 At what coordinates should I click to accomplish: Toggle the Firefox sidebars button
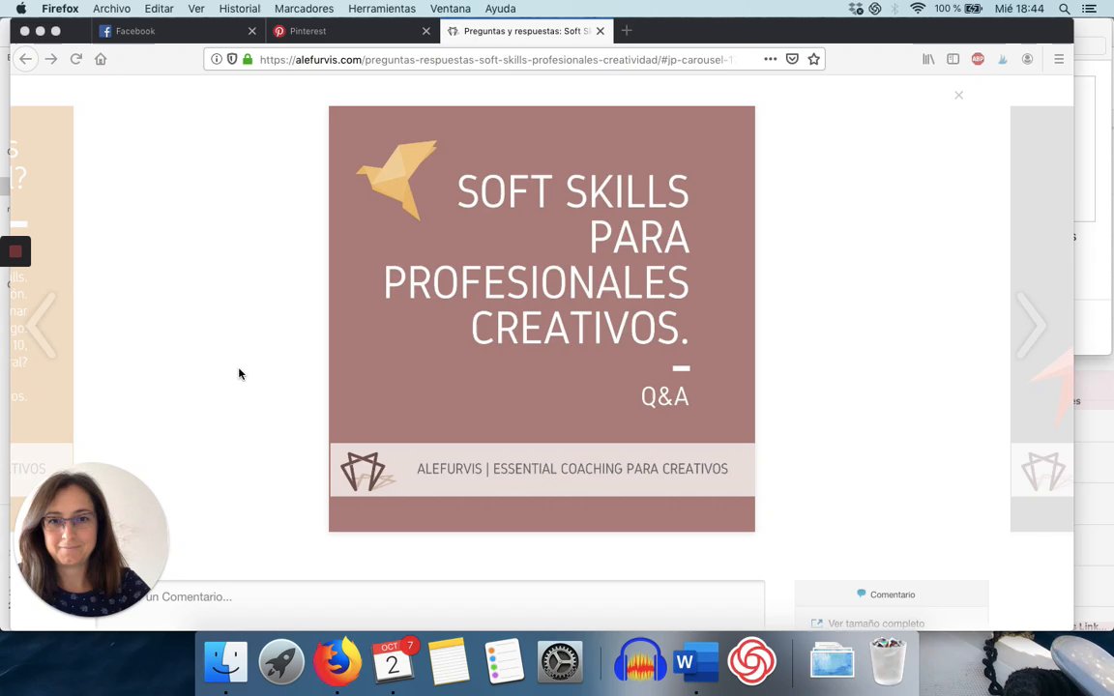[953, 59]
